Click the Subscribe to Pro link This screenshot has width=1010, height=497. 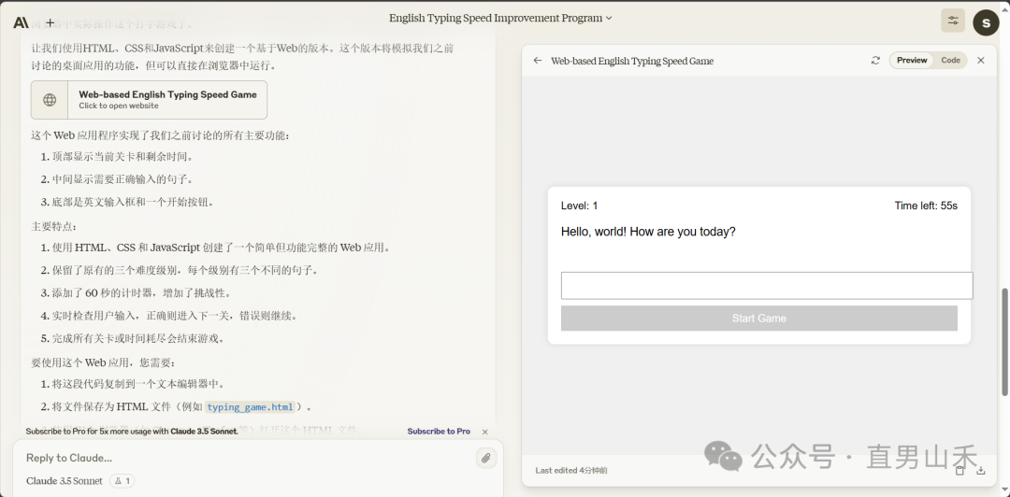[x=439, y=432]
